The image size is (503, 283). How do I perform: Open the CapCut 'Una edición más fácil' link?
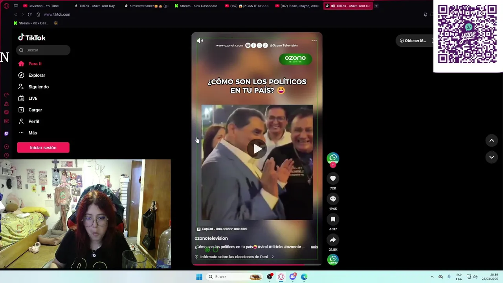(x=222, y=229)
